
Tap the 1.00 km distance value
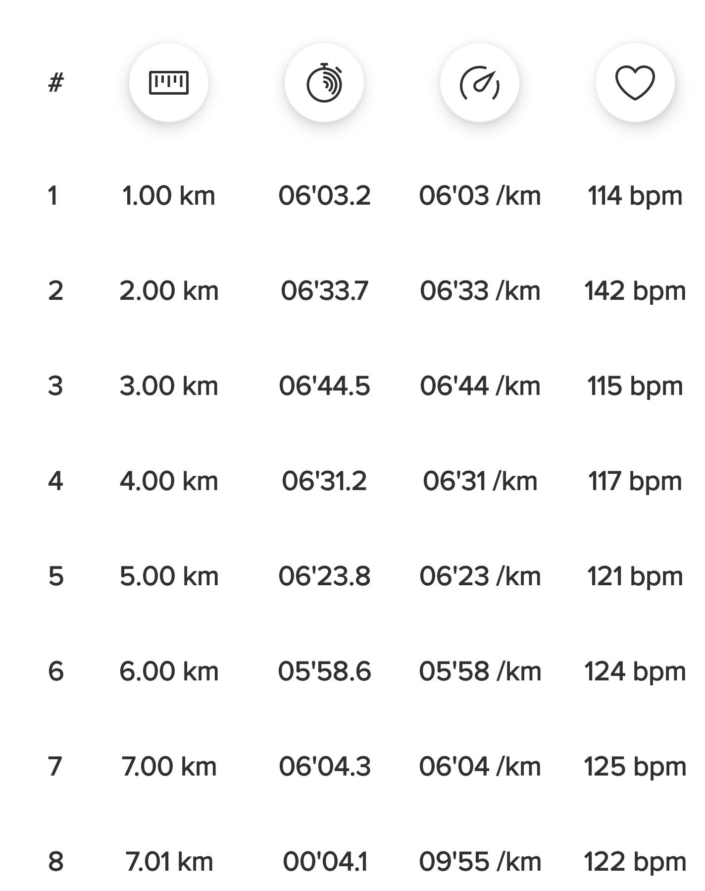coord(168,196)
